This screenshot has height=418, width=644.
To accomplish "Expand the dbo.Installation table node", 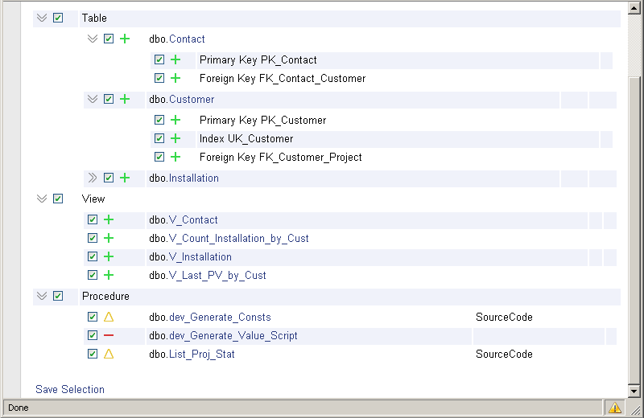I will point(93,178).
